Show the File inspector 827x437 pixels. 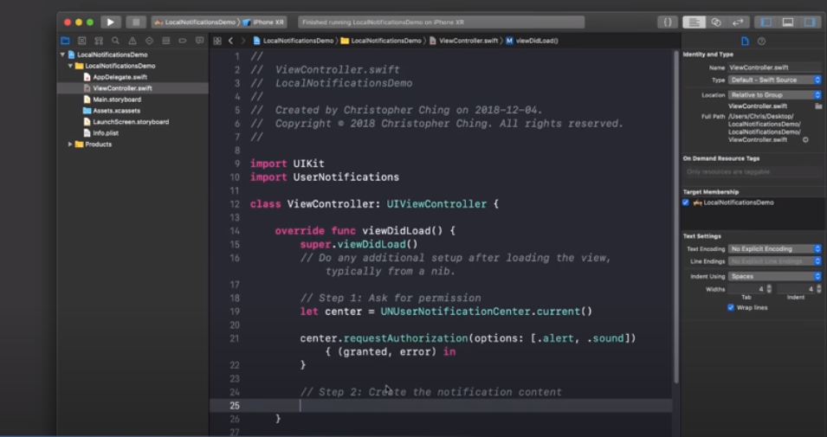click(745, 42)
